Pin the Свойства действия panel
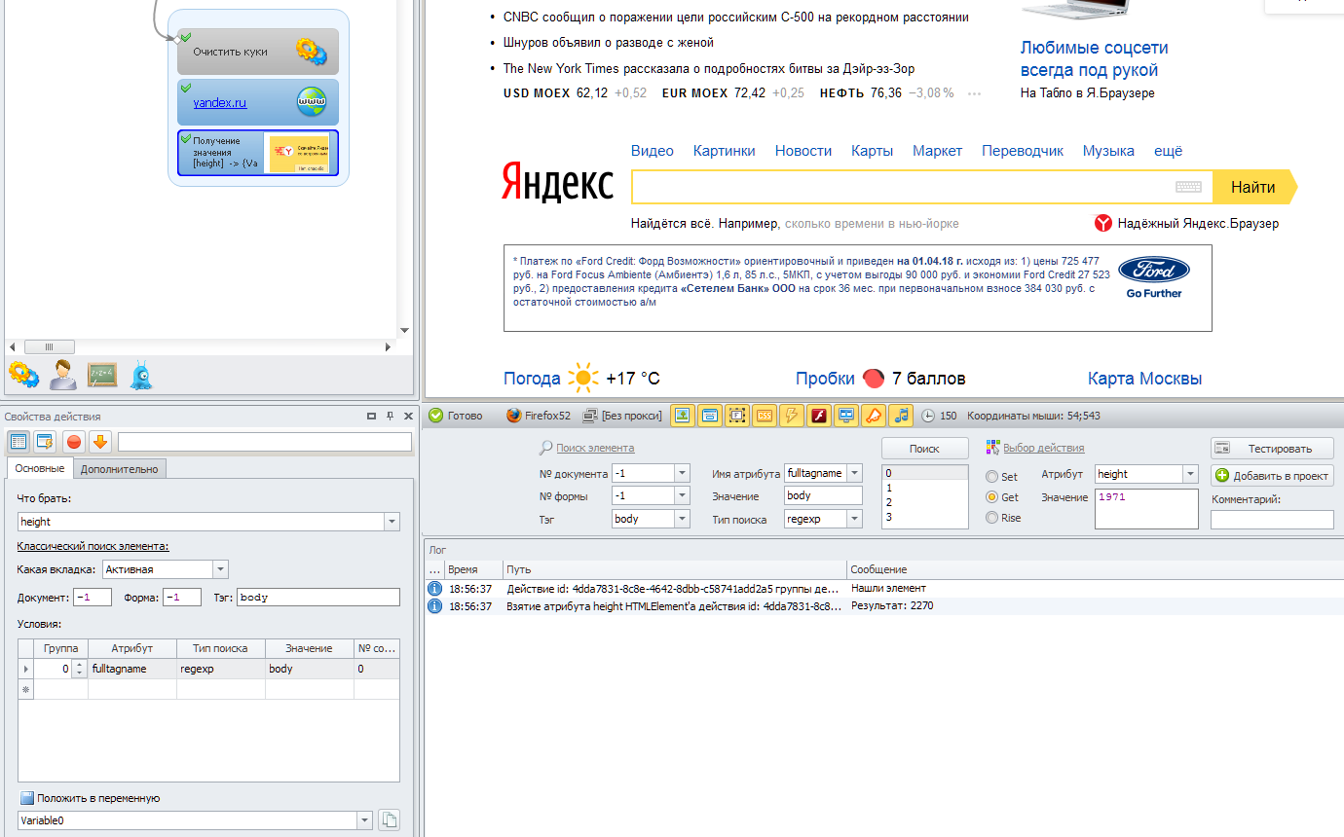 coord(390,416)
